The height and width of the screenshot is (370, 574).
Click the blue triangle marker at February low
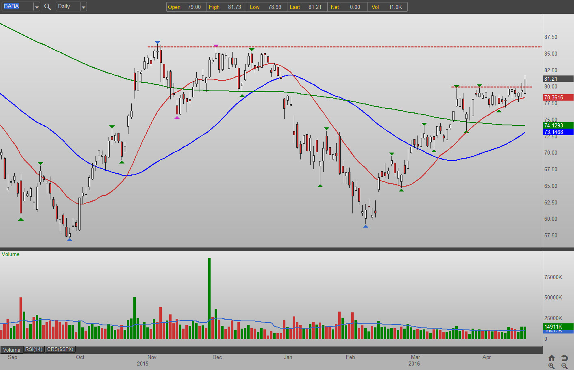click(365, 226)
